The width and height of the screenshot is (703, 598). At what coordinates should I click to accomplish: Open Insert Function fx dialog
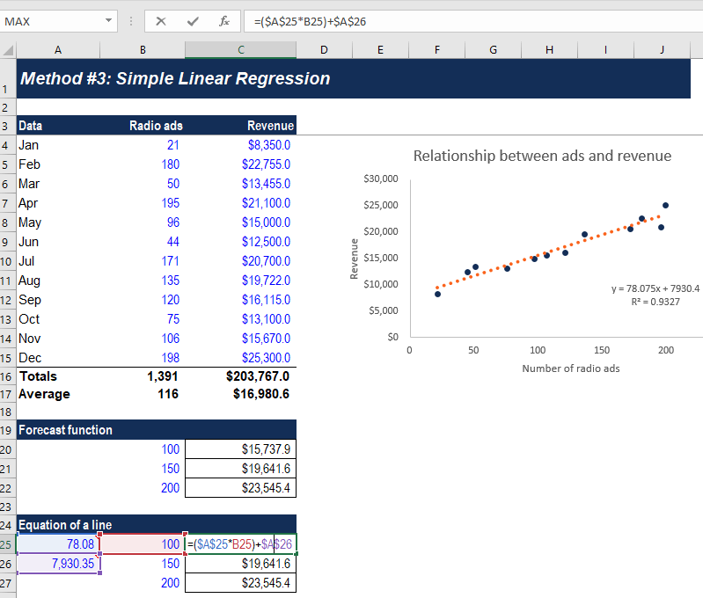point(224,21)
